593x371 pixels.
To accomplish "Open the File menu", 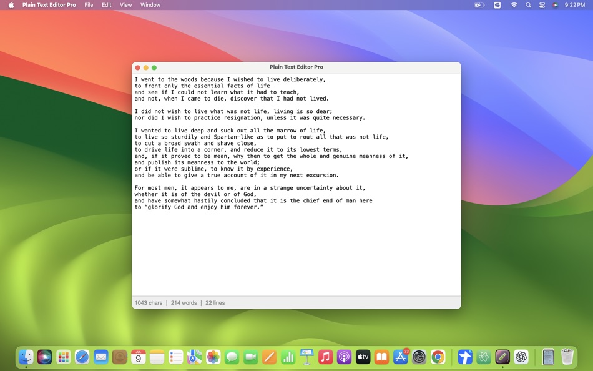I will pyautogui.click(x=89, y=5).
